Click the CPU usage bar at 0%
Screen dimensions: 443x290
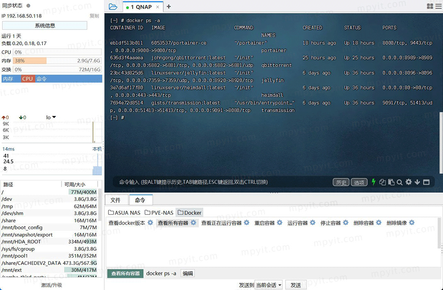57,52
